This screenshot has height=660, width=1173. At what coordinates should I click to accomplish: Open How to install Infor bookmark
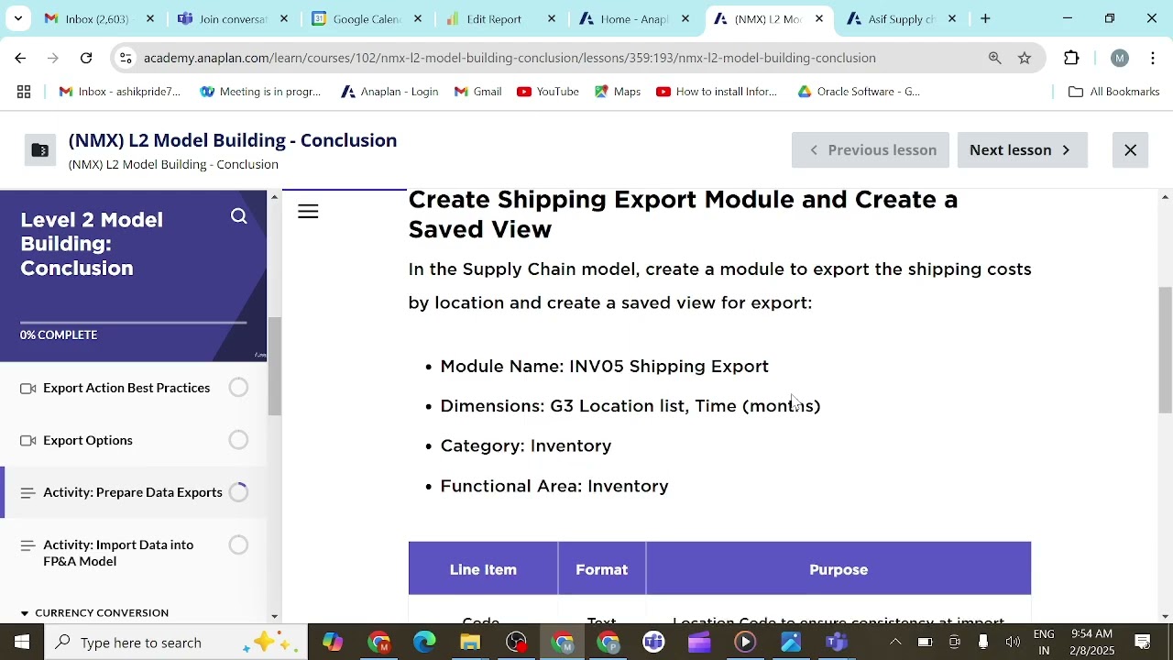717,92
